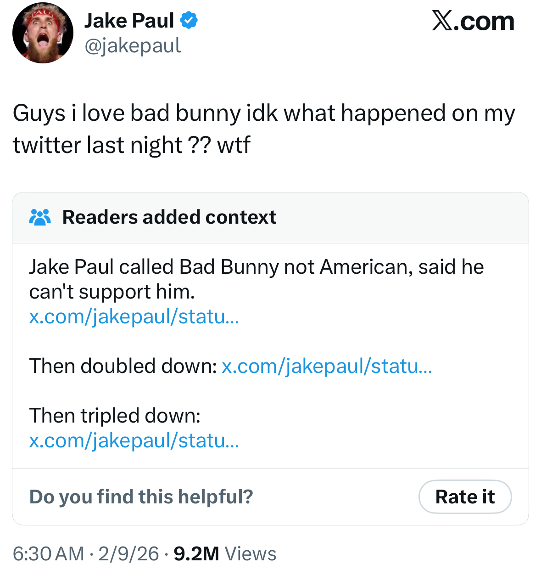Click the "Then tripled down:" label
541x570 pixels.
pos(115,416)
